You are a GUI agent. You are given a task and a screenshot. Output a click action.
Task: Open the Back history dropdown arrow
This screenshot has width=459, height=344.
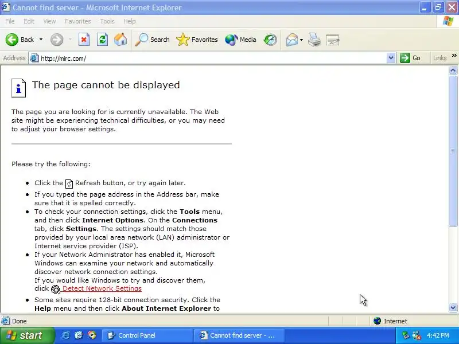(x=41, y=40)
